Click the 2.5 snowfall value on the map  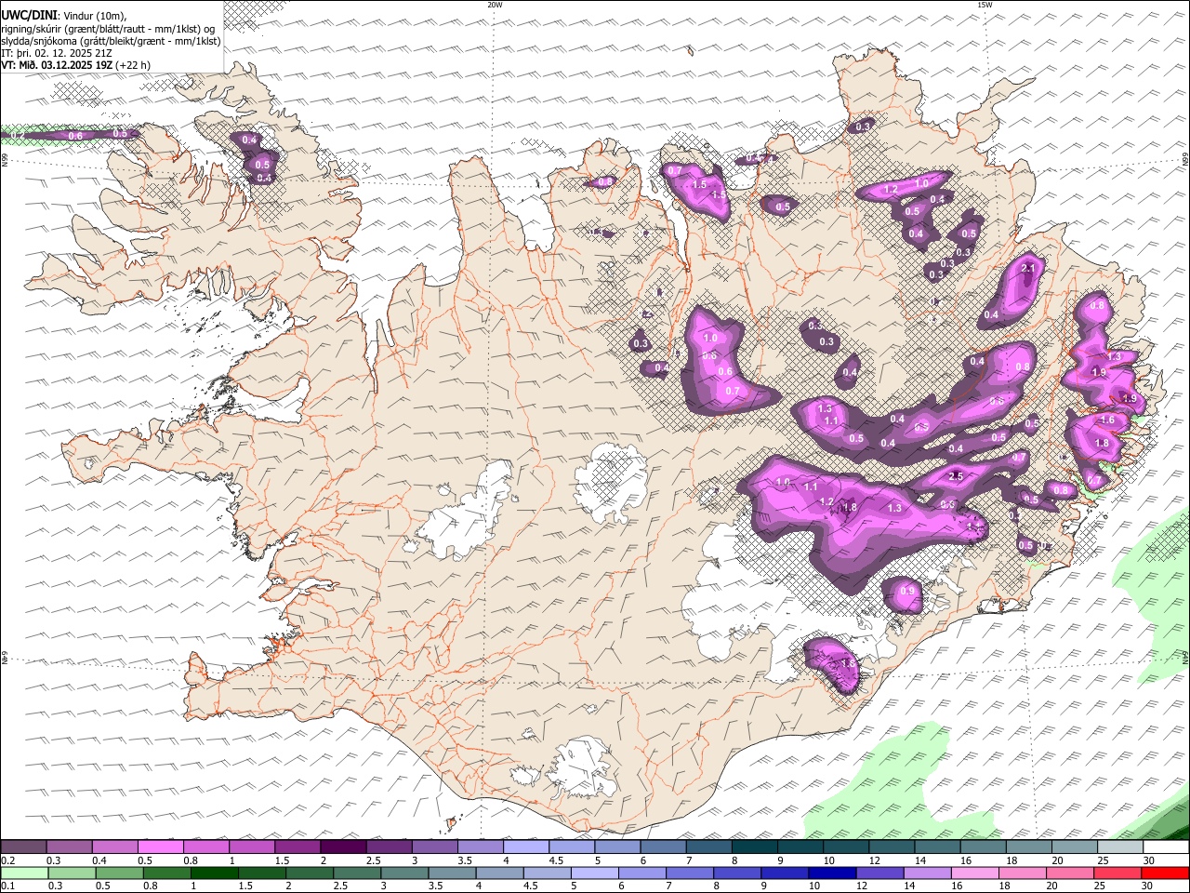pyautogui.click(x=956, y=476)
